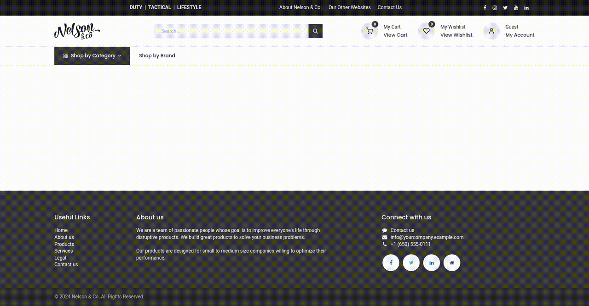Open the LinkedIn icon in top bar

(526, 8)
